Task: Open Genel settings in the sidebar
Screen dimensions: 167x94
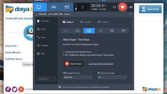Action: pos(41,29)
